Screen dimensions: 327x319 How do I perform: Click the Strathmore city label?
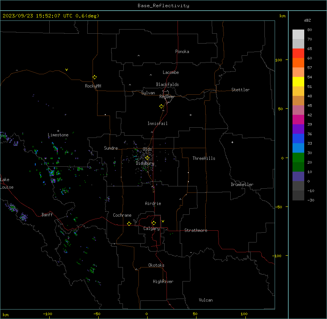(196, 230)
